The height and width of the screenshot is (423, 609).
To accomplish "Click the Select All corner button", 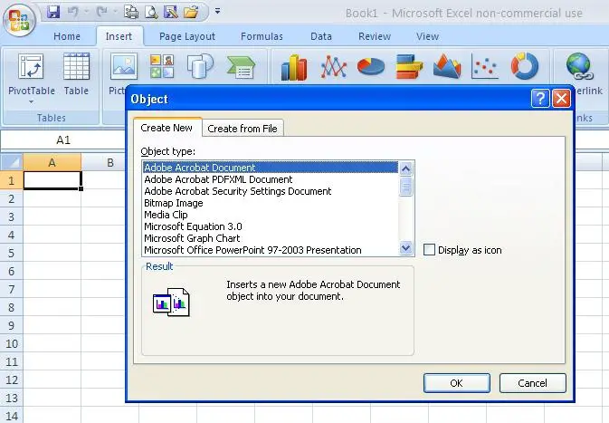I will click(x=12, y=162).
